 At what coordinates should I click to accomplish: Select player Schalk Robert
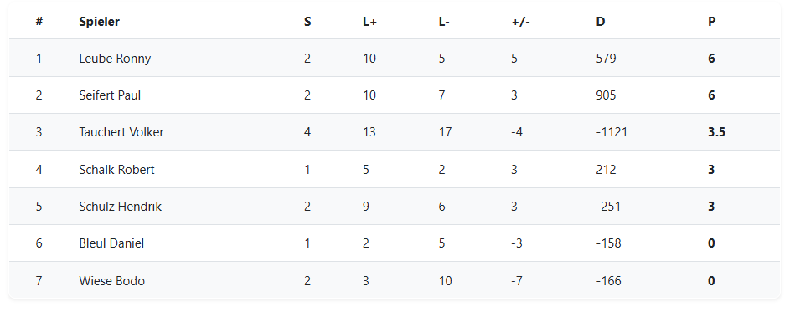click(117, 170)
